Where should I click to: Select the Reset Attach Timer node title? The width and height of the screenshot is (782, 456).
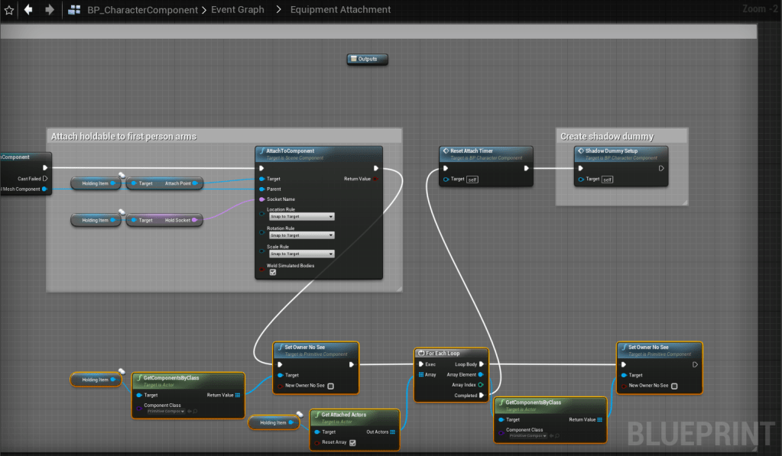[x=472, y=150]
